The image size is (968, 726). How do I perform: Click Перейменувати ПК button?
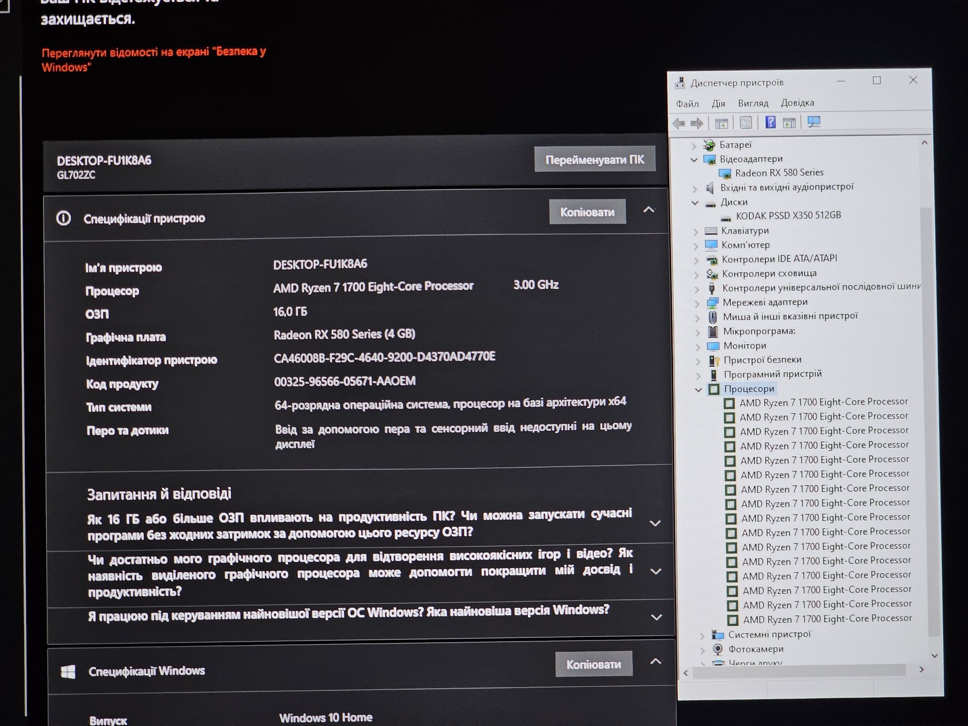(595, 159)
